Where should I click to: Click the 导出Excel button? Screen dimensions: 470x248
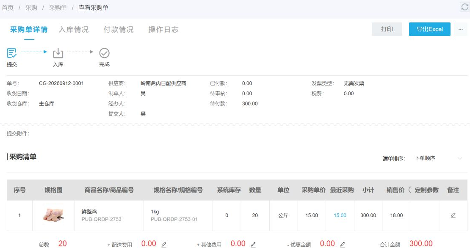point(429,29)
